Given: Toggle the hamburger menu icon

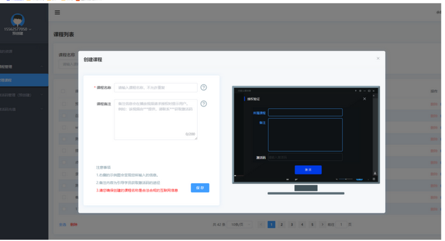Looking at the screenshot, I should [57, 12].
